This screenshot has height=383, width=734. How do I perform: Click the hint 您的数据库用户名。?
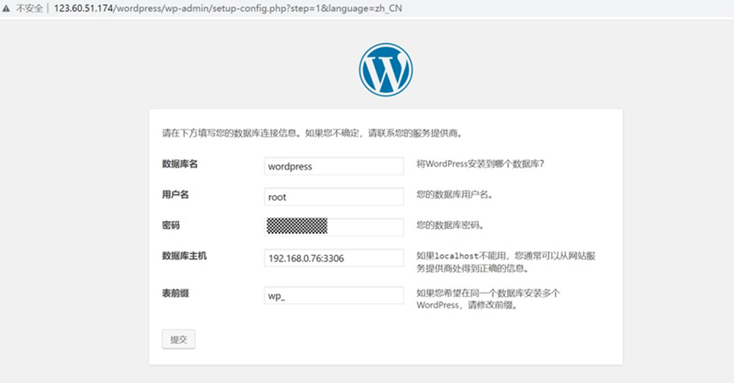(x=455, y=195)
